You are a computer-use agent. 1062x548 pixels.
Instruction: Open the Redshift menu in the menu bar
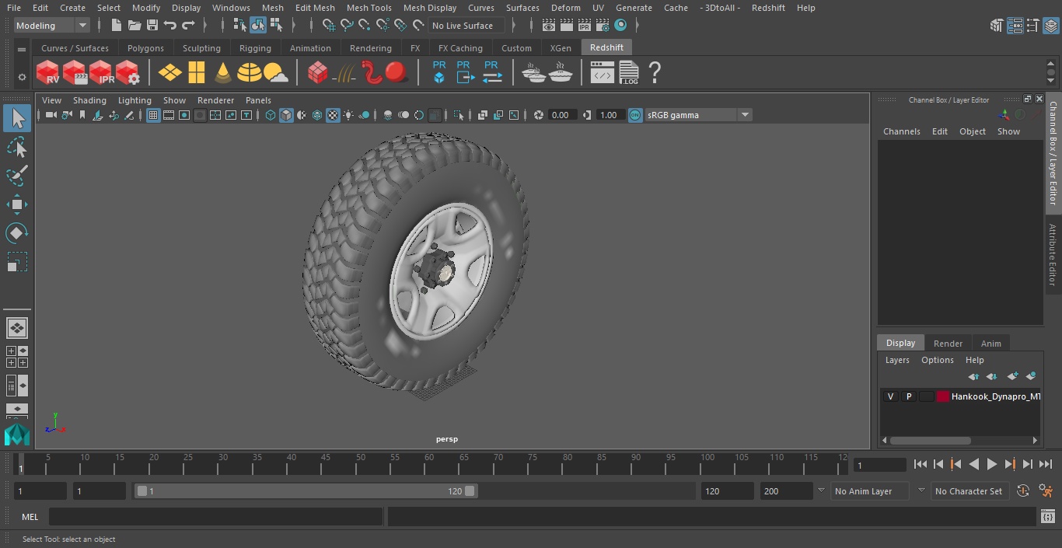click(768, 8)
